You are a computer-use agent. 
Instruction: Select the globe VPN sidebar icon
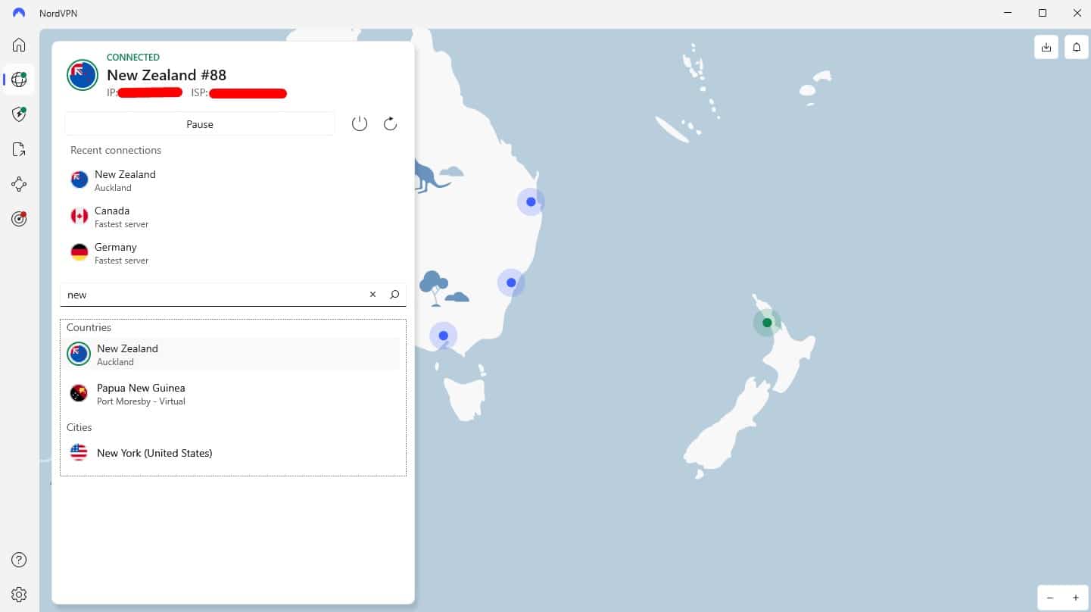click(x=19, y=80)
